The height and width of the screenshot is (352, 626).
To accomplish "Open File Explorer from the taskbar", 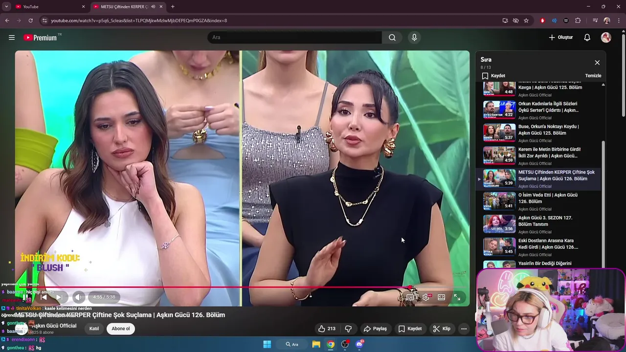I will 316,344.
